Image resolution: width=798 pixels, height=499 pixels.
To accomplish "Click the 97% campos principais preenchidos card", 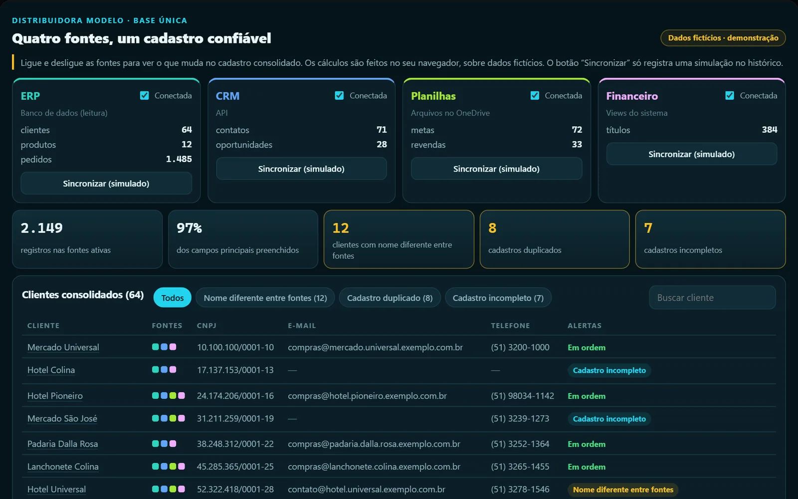I will click(243, 239).
